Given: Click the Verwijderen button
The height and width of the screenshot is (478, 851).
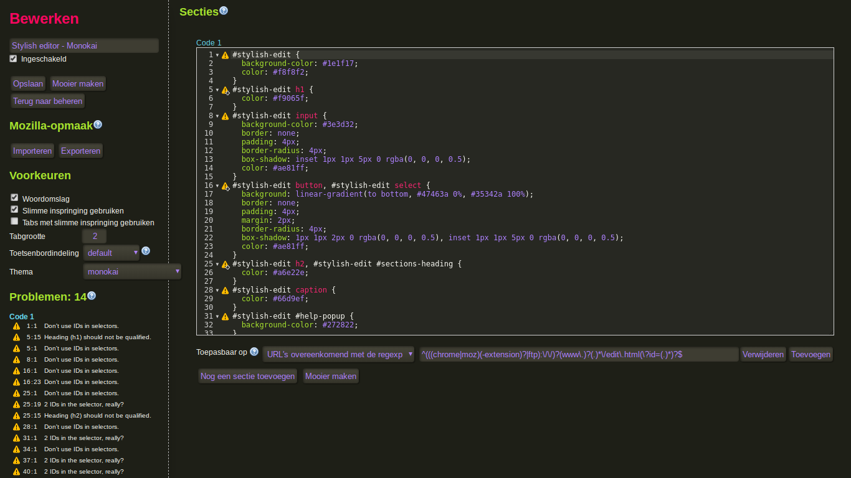Looking at the screenshot, I should pyautogui.click(x=763, y=354).
